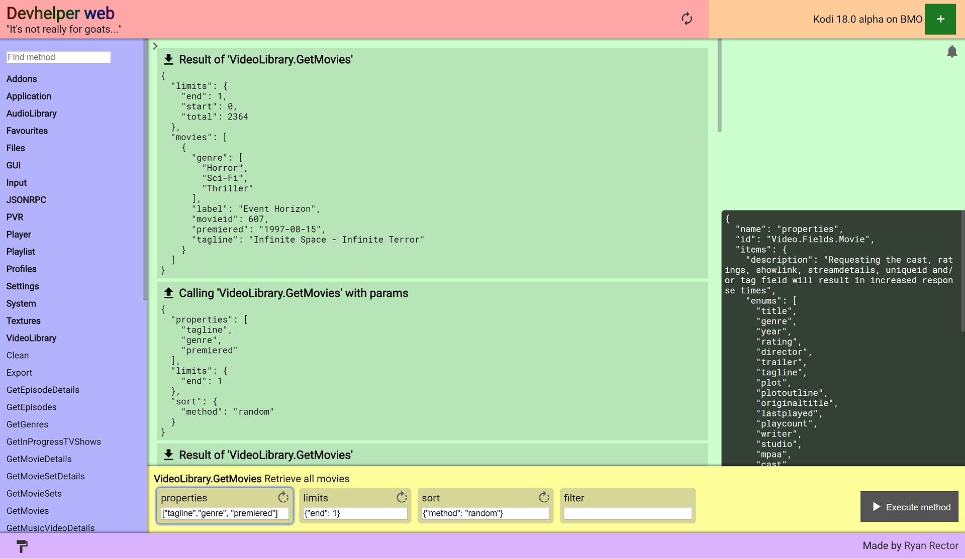Screen dimensions: 965x559
Task: Click the green plus add connection button
Action: [x=940, y=19]
